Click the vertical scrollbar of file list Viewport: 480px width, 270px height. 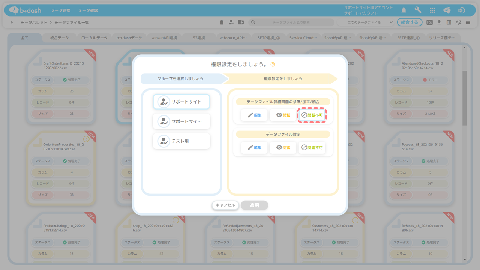click(x=465, y=97)
